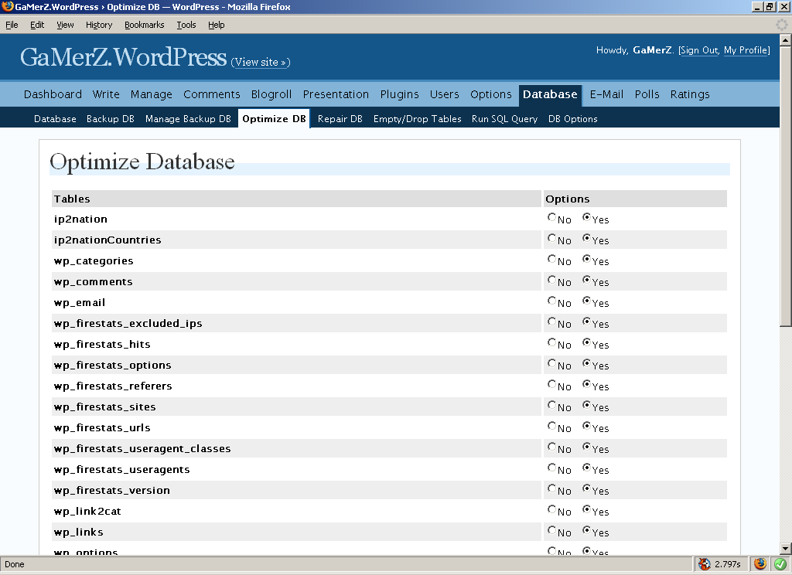The image size is (792, 575).
Task: Select No for wp_firestats_urls
Action: coord(551,426)
